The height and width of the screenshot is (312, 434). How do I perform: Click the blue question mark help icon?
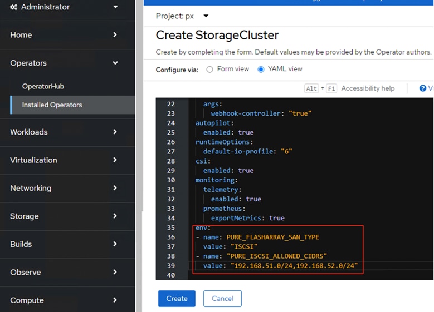pyautogui.click(x=423, y=88)
